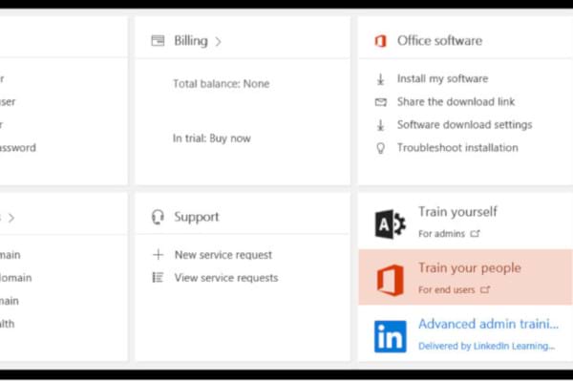Screen dimensions: 573x382
Task: Click the Support headset icon
Action: click(158, 217)
